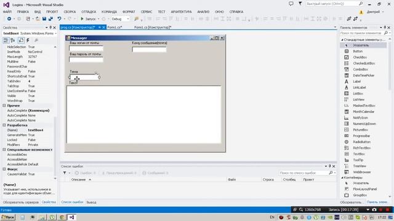The width and height of the screenshot is (394, 221).
Task: Collapse the Контейнеры toolbox group
Action: click(342, 177)
